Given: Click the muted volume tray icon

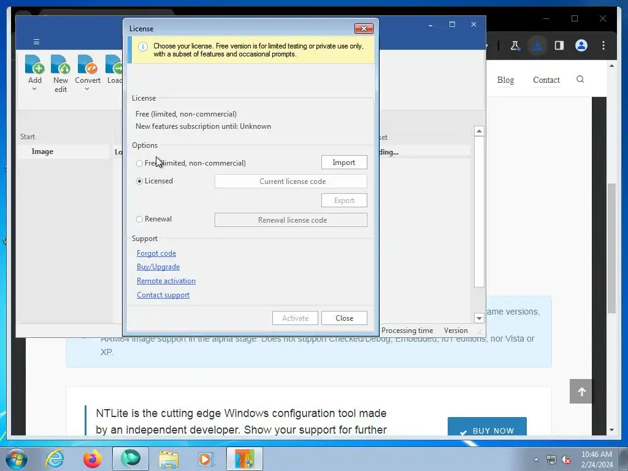Looking at the screenshot, I should pos(566,460).
